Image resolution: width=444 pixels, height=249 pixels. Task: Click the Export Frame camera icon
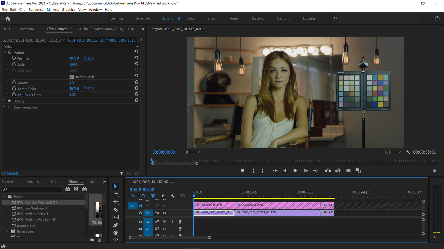click(348, 171)
